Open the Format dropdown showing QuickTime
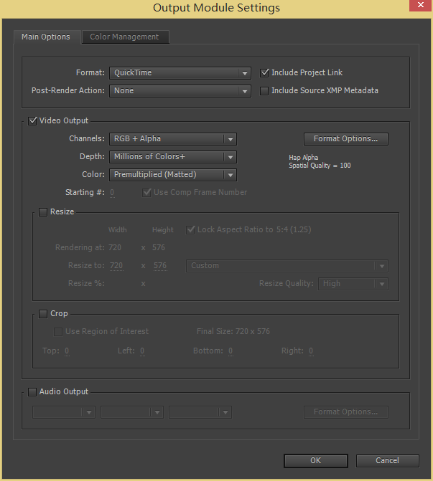Screen dimensions: 433x481 (x=180, y=73)
